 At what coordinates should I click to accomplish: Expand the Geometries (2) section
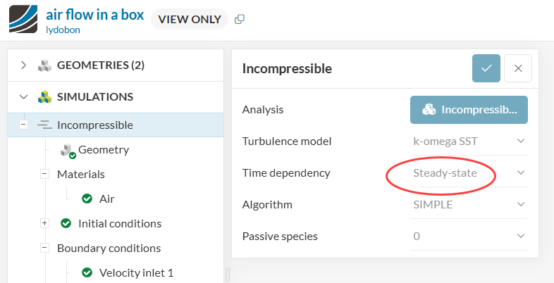[x=23, y=65]
